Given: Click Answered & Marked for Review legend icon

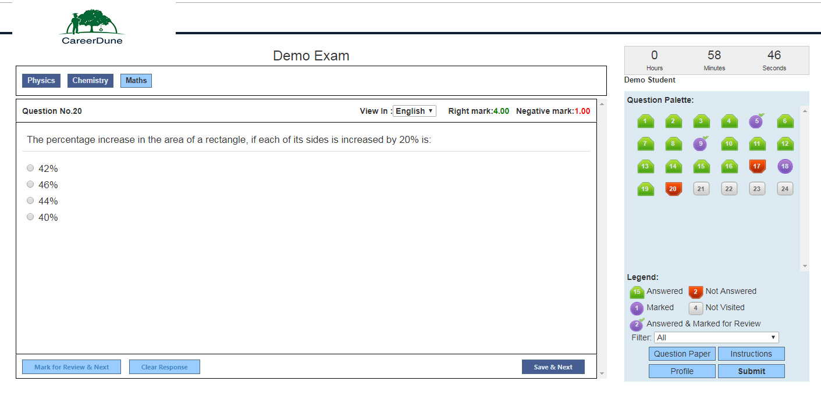Looking at the screenshot, I should pyautogui.click(x=637, y=325).
